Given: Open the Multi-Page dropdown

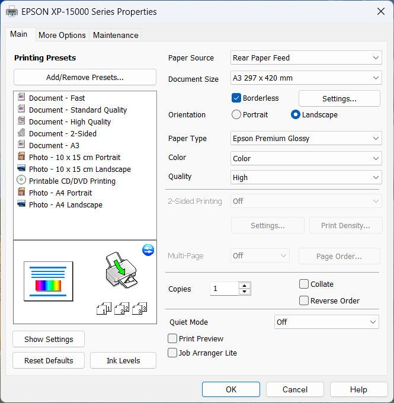Looking at the screenshot, I should (260, 255).
